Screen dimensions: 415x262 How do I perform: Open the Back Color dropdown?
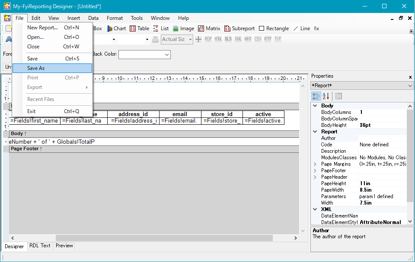click(167, 55)
